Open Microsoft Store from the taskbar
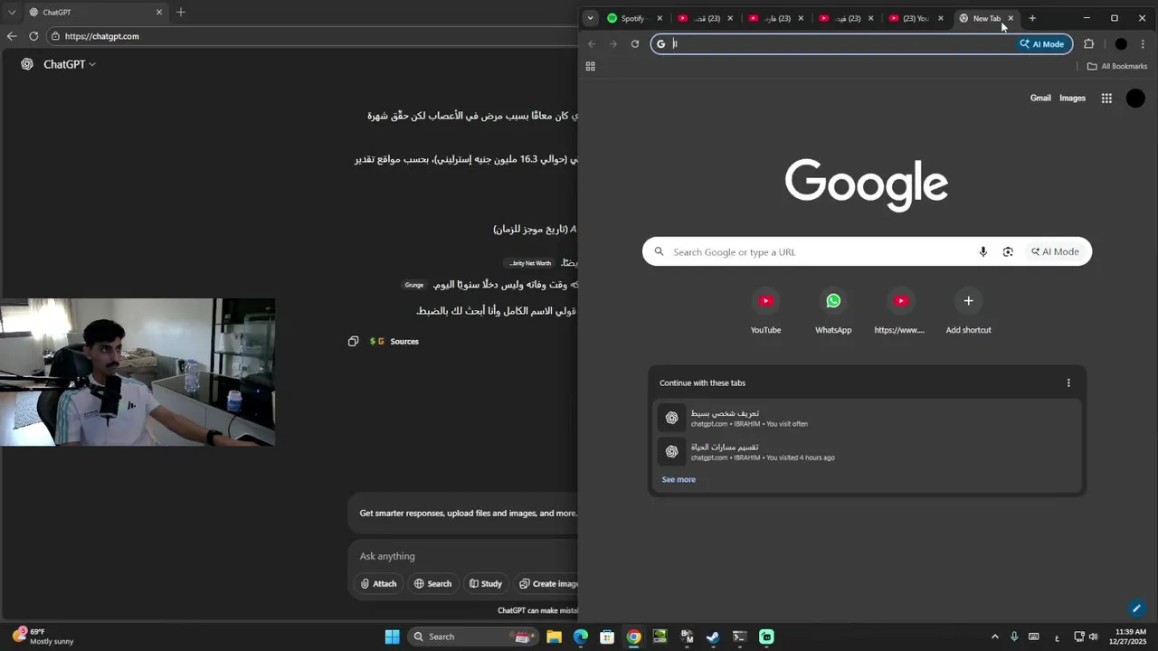The image size is (1158, 651). click(x=607, y=637)
